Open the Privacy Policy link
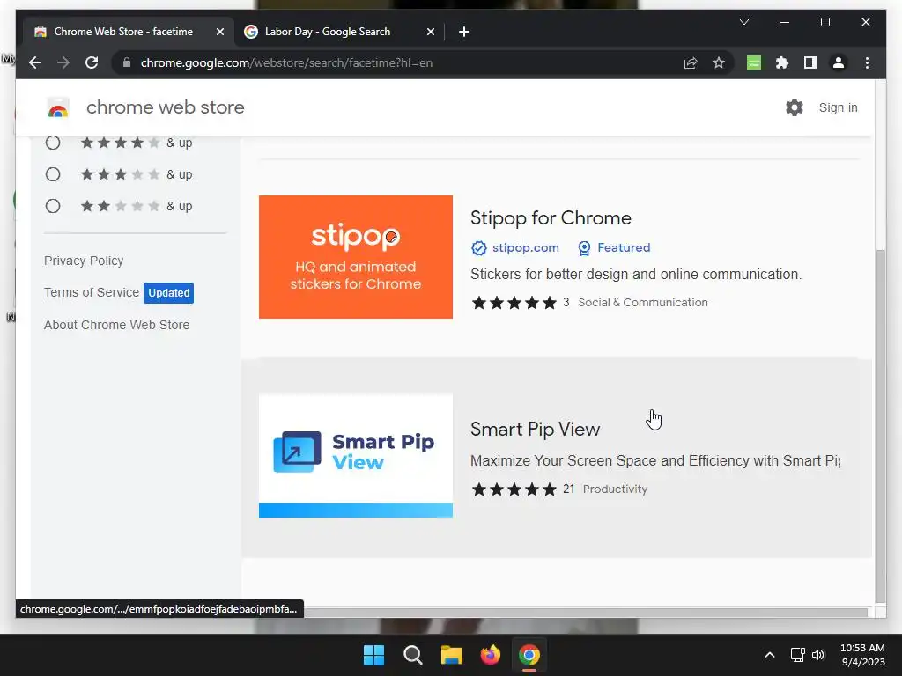The width and height of the screenshot is (902, 676). point(84,261)
